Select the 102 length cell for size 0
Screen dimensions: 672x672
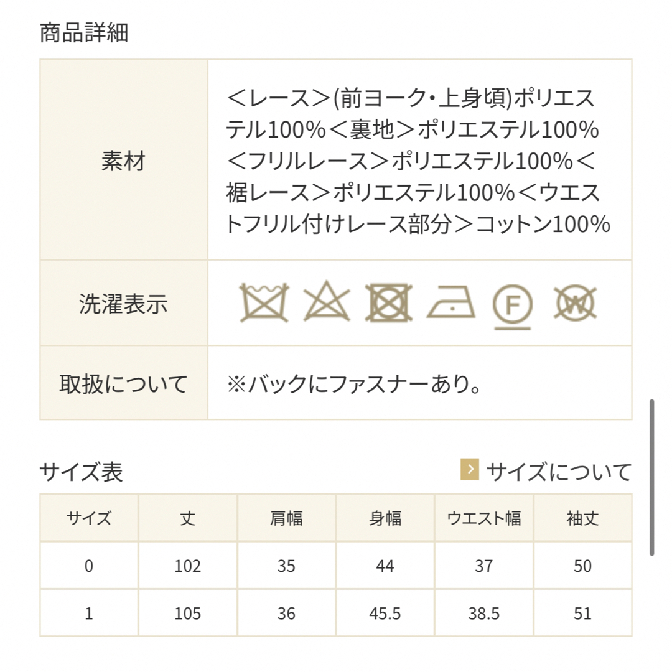point(188,566)
